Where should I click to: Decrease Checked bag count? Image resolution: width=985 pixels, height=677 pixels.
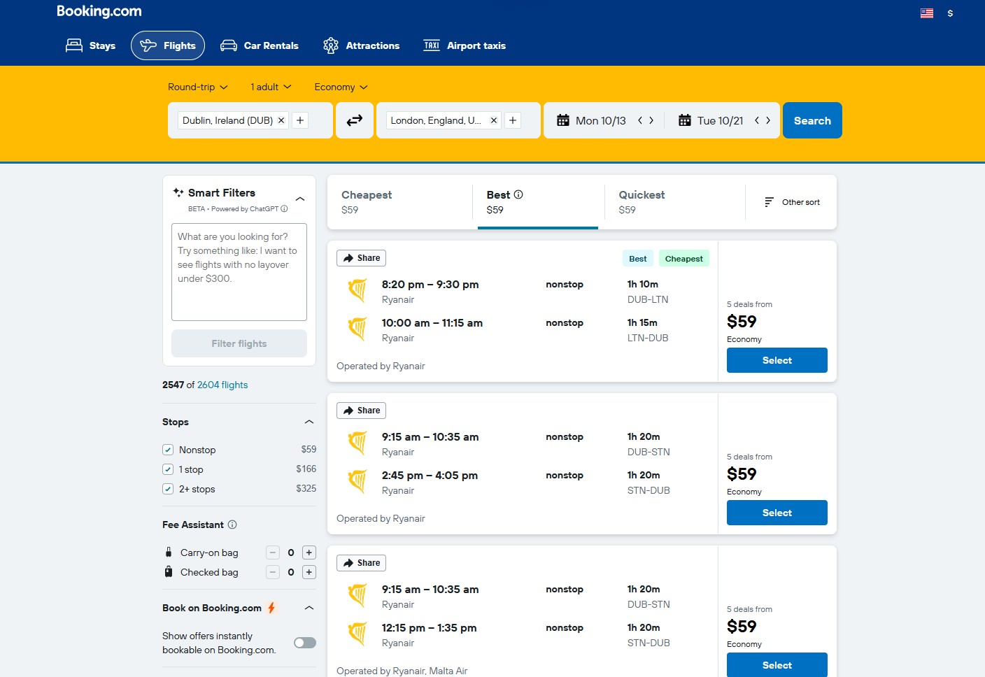[x=273, y=572]
